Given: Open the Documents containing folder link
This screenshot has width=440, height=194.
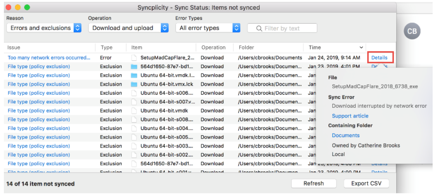Looking at the screenshot, I should click(346, 135).
